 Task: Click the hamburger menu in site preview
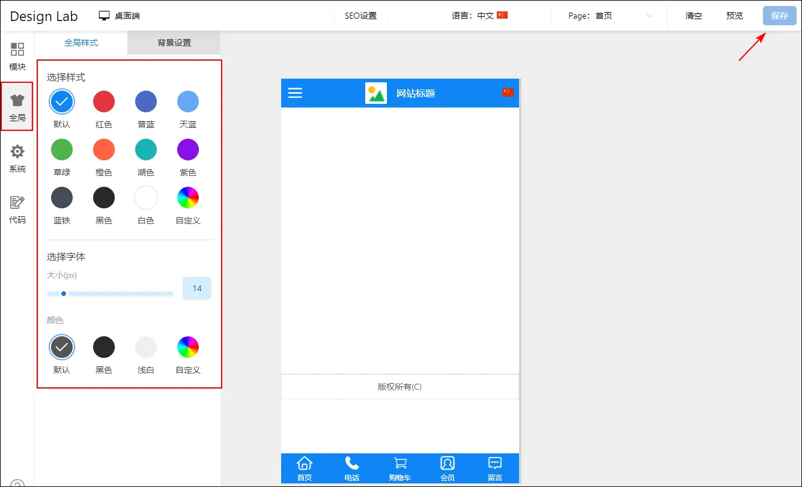[x=295, y=93]
